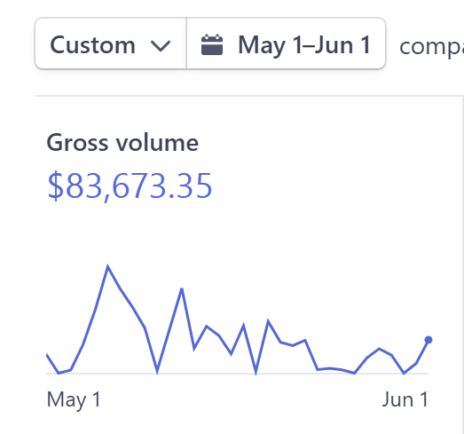
Task: Click the May 1 axis label
Action: pos(74,400)
